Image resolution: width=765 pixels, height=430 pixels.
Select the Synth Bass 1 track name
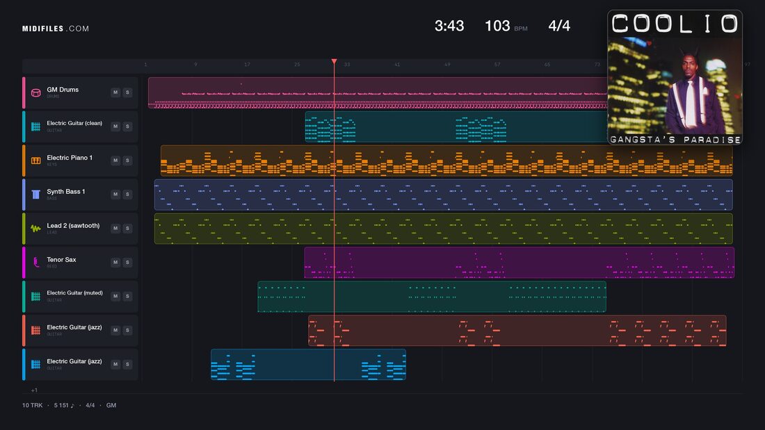66,192
